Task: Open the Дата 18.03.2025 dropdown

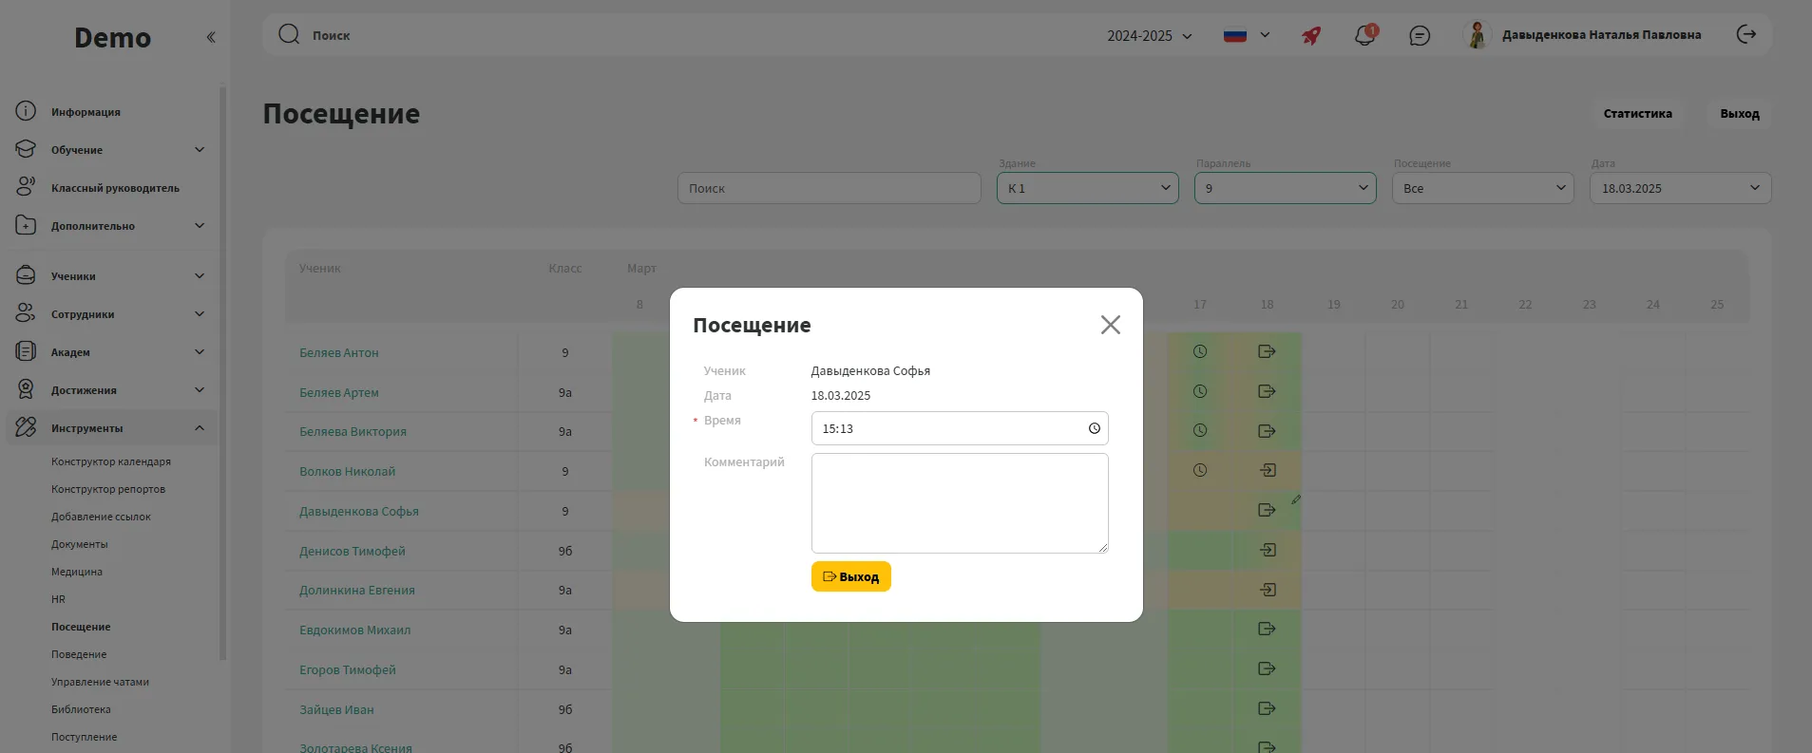Action: [x=1679, y=188]
